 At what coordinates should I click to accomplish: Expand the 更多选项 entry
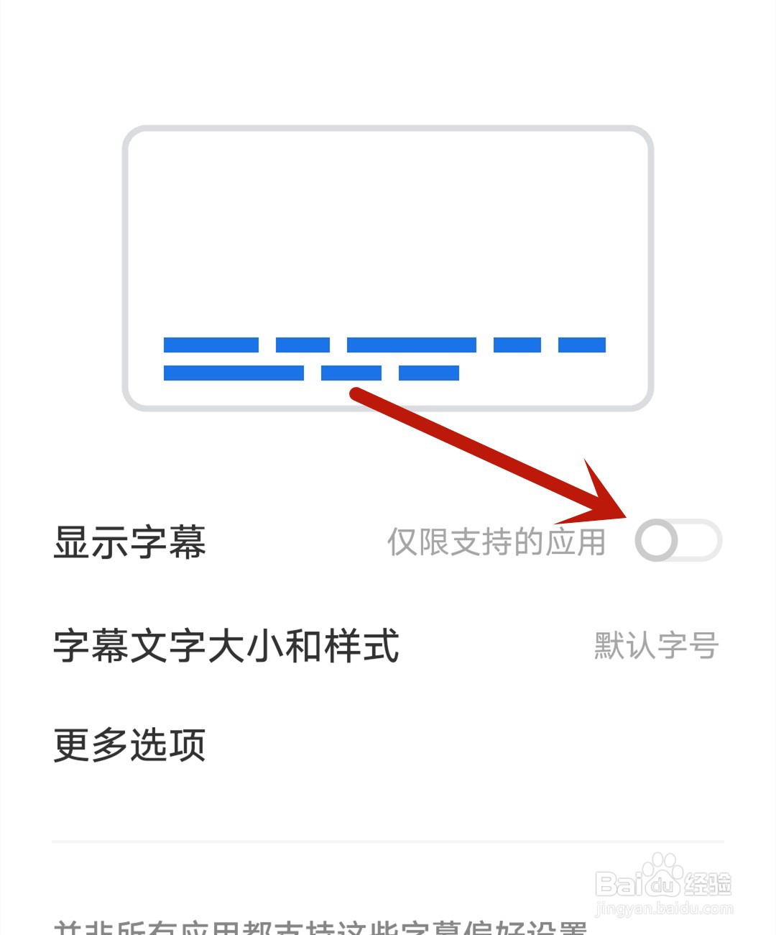(388, 745)
